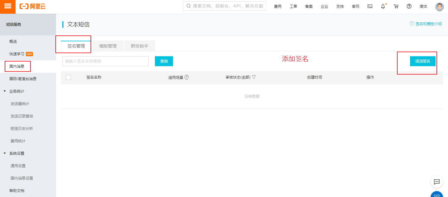Switch to the 模版管理 tab
The height and width of the screenshot is (197, 448).
click(108, 46)
